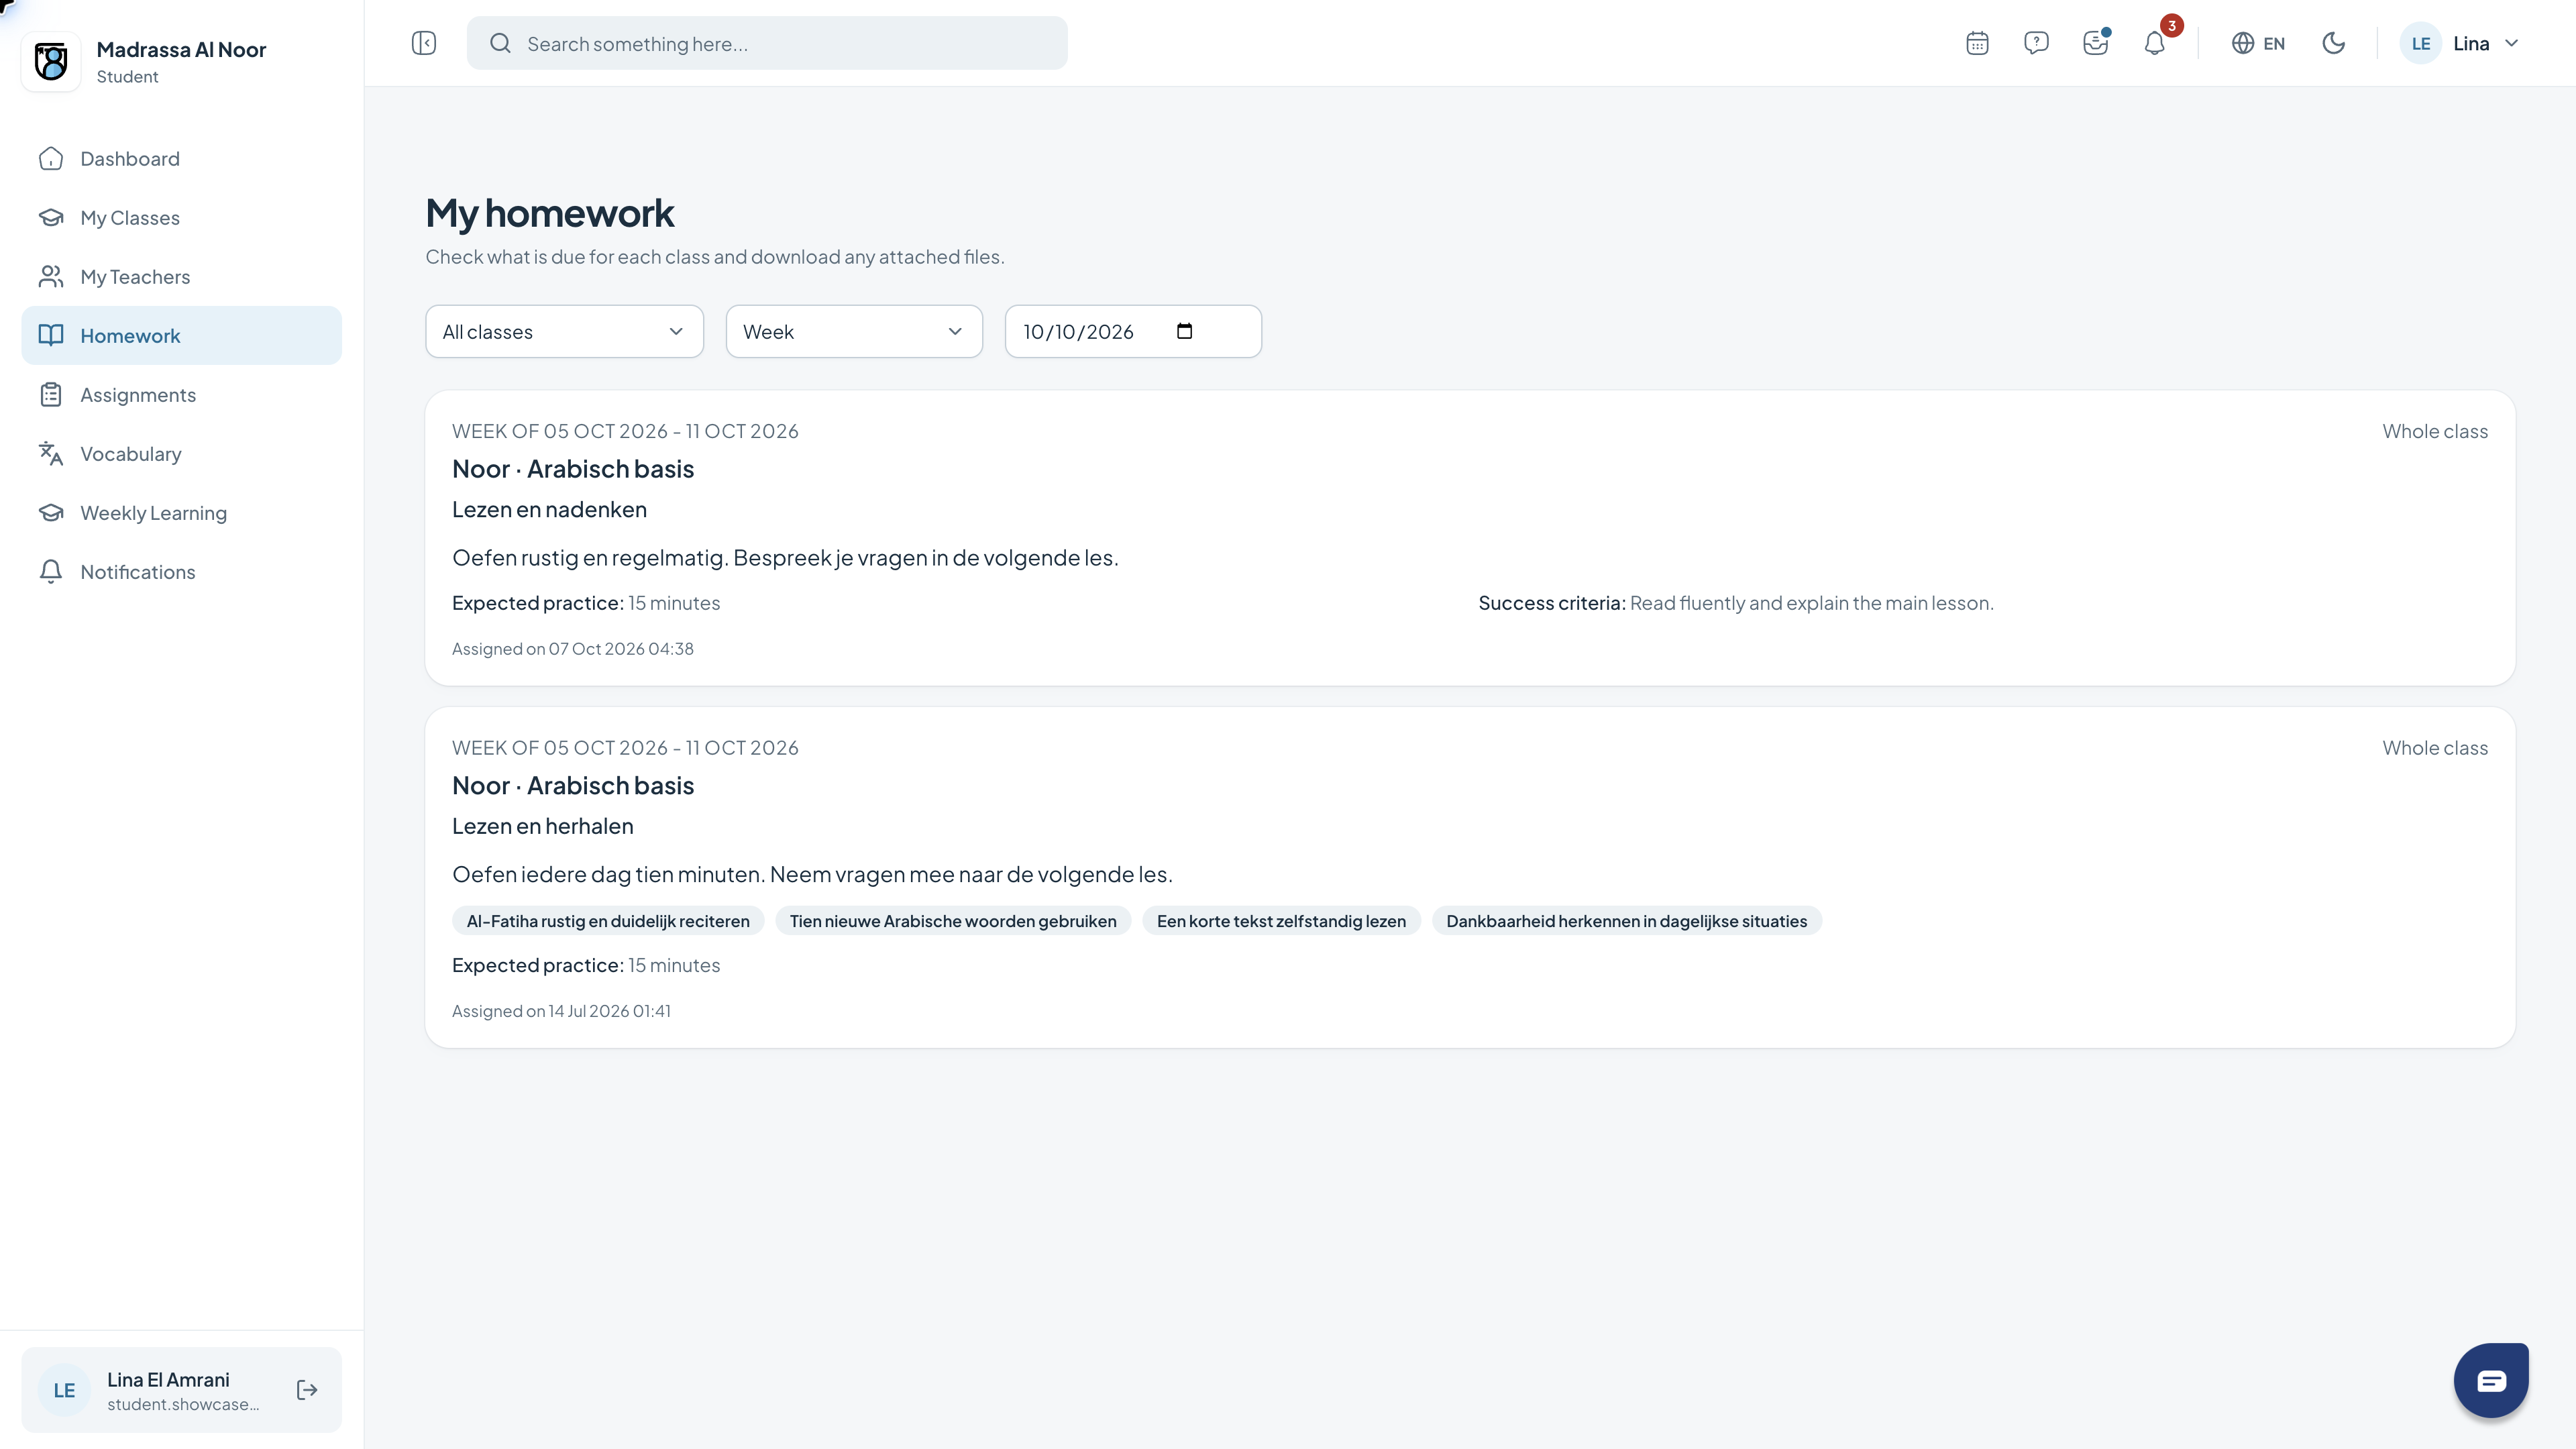2576x1449 pixels.
Task: Expand the All classes dropdown
Action: [x=564, y=332]
